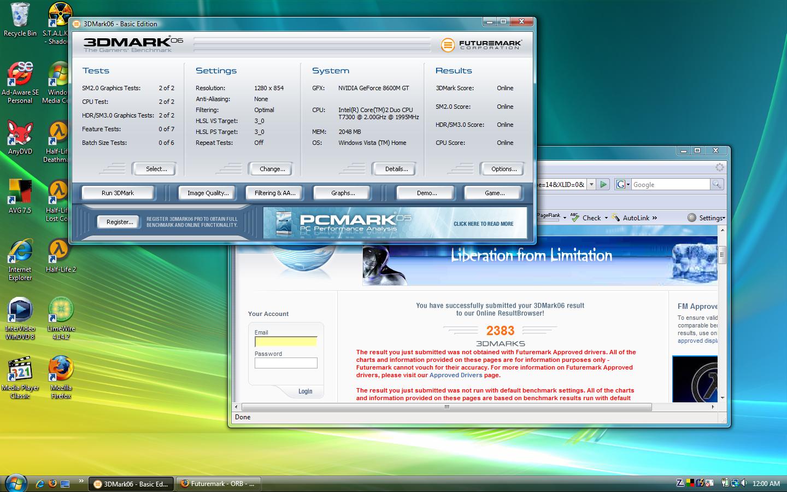Open the AnyDVD desktop shortcut

(20, 138)
